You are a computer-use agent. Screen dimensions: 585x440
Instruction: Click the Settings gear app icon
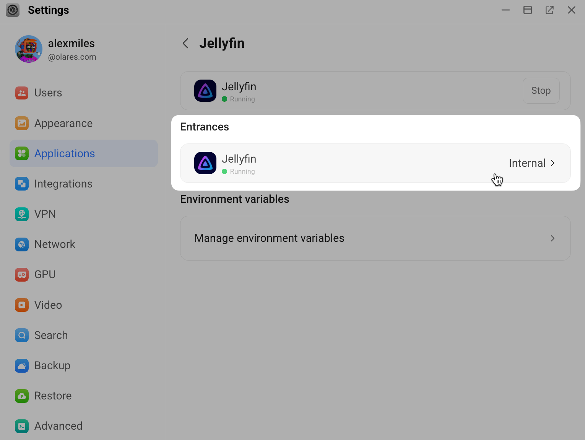pyautogui.click(x=13, y=10)
